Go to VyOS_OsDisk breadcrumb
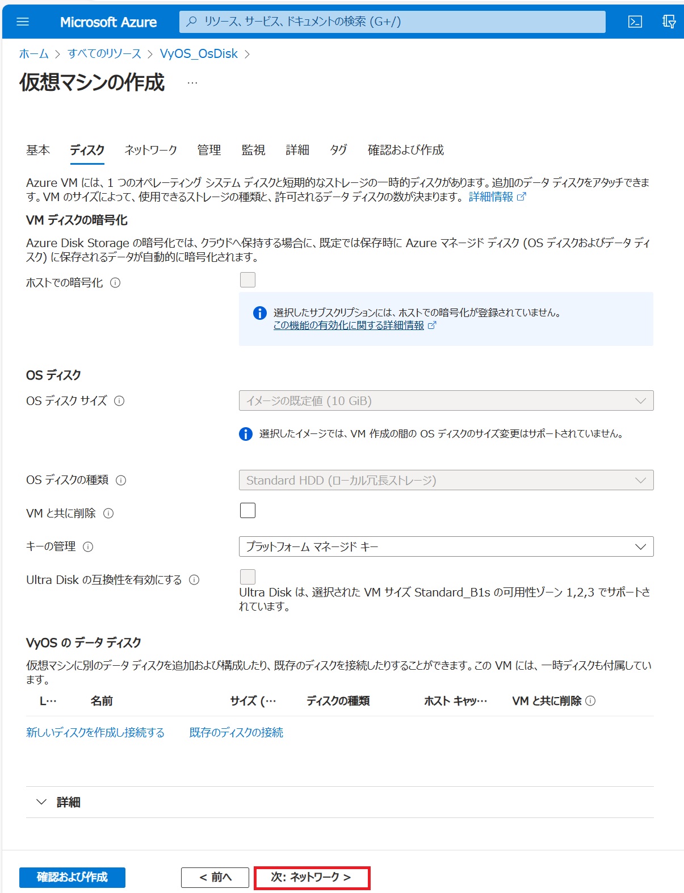The image size is (684, 893). 199,54
